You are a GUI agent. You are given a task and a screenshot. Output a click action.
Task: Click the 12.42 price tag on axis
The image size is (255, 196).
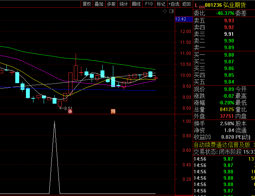click(181, 19)
